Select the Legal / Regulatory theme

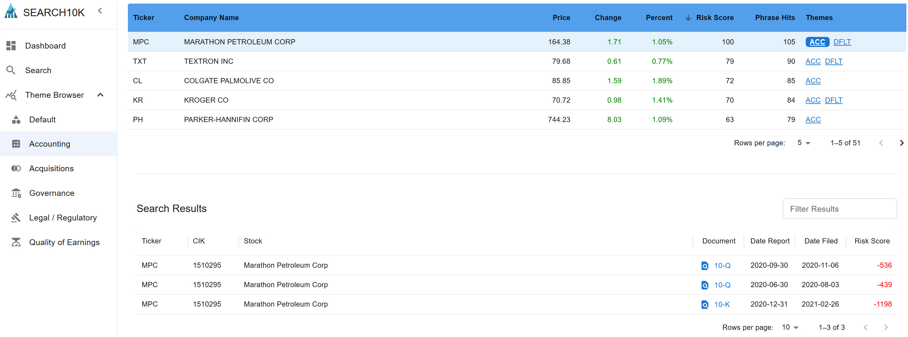click(58, 218)
